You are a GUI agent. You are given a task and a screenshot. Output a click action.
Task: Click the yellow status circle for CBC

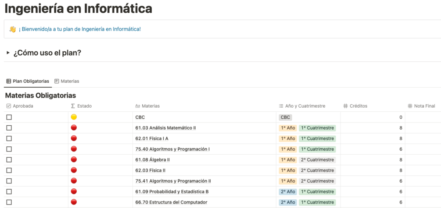point(74,117)
